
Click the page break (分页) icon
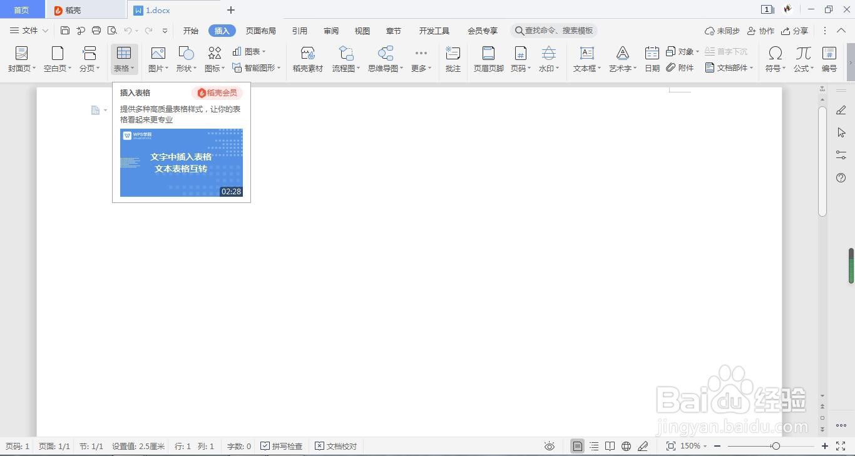click(x=90, y=59)
